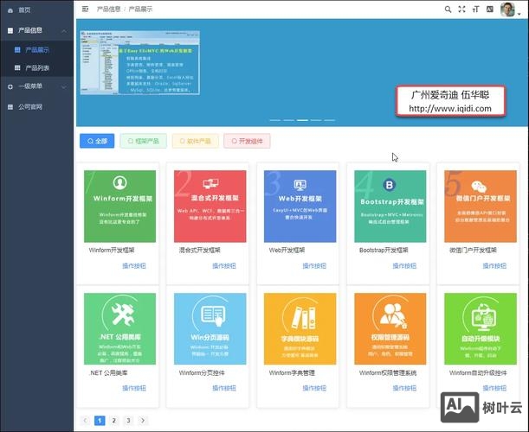Click the Winform开发框架 product name text

tap(112, 250)
